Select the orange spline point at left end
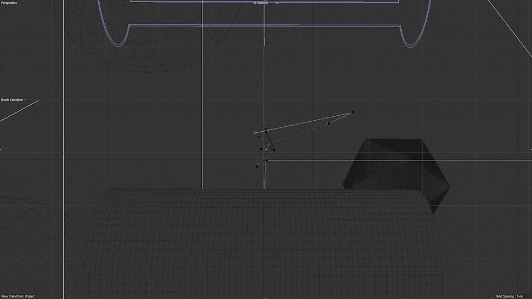Image resolution: width=532 pixels, height=299 pixels. [x=255, y=133]
